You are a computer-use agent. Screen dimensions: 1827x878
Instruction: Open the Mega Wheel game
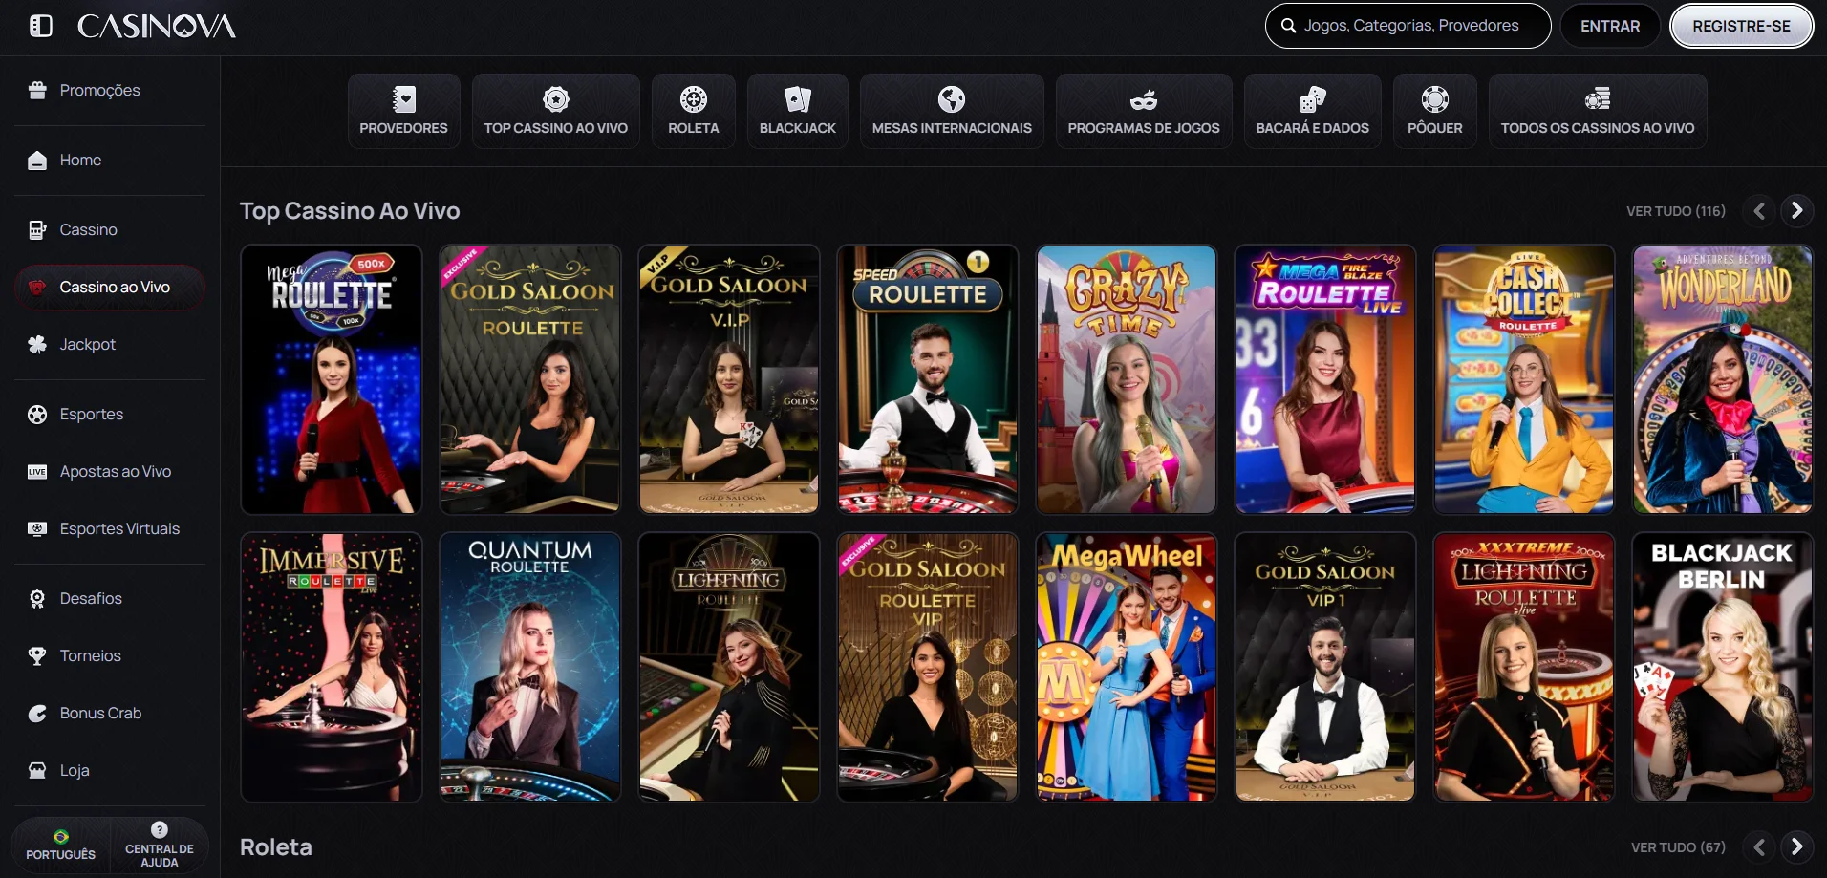1127,667
